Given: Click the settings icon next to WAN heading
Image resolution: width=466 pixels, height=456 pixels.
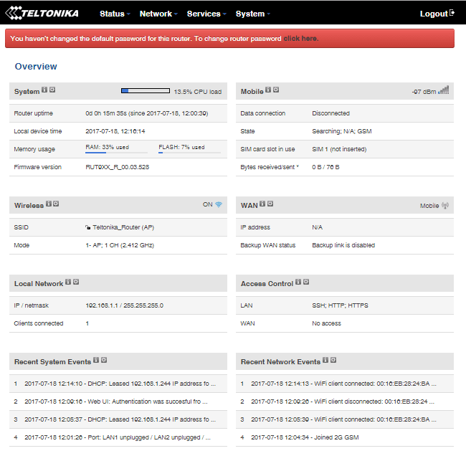Looking at the screenshot, I should coord(270,204).
